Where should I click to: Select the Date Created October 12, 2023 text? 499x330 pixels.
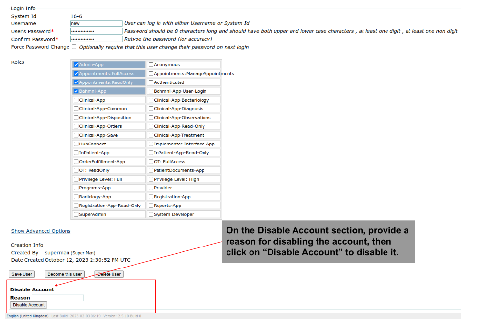tap(88, 260)
